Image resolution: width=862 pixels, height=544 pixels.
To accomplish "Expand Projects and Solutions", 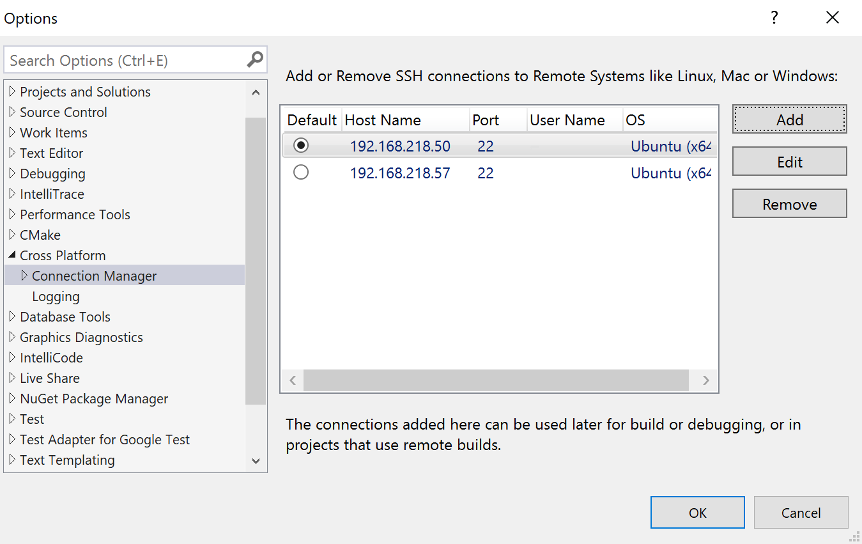I will 13,91.
